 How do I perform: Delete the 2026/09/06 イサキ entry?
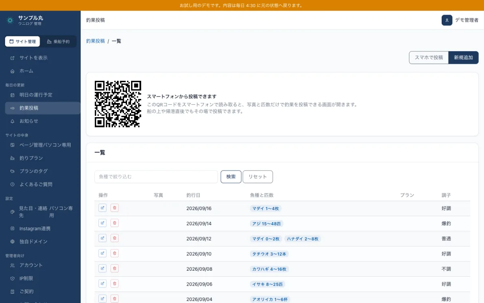pos(115,284)
